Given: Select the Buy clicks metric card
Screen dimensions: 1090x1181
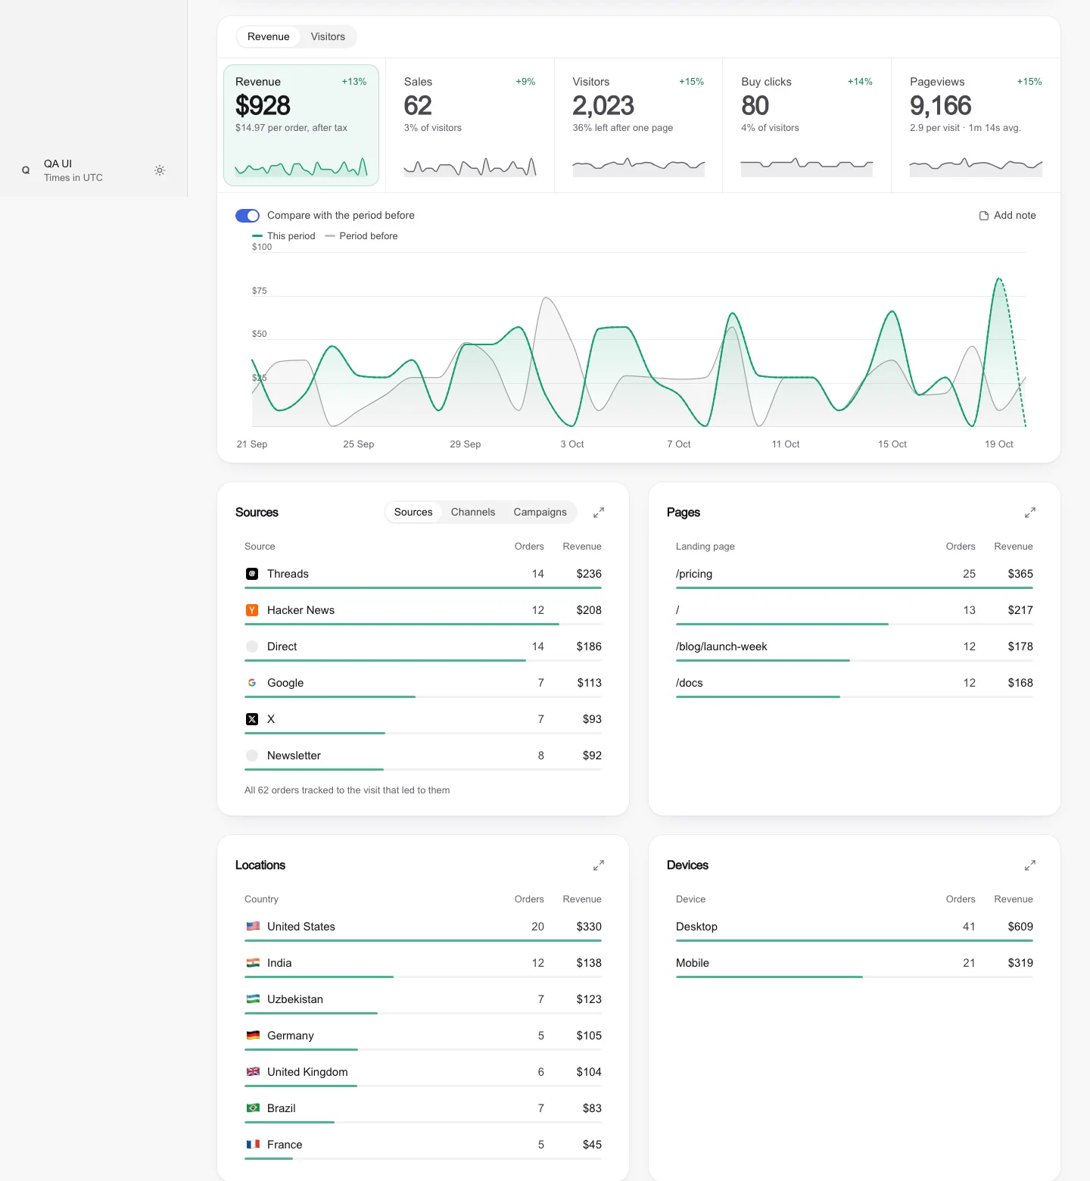Looking at the screenshot, I should point(807,126).
